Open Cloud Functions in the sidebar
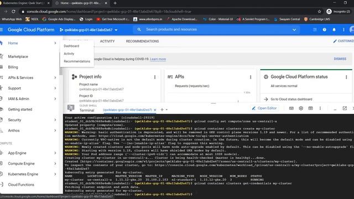 click(x=21, y=185)
